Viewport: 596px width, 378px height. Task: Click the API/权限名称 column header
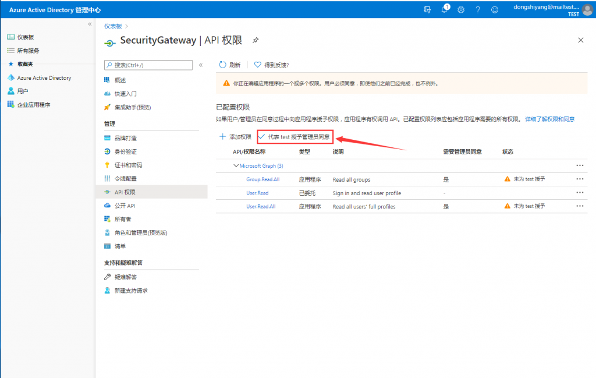click(x=249, y=152)
